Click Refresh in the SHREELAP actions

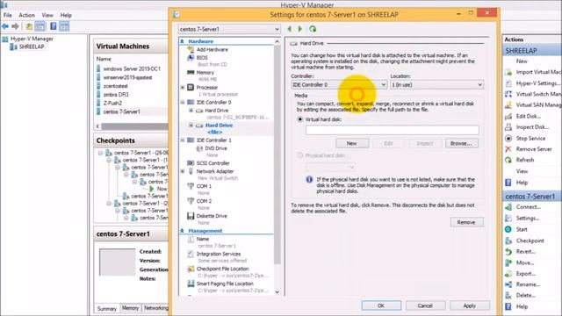(x=525, y=160)
